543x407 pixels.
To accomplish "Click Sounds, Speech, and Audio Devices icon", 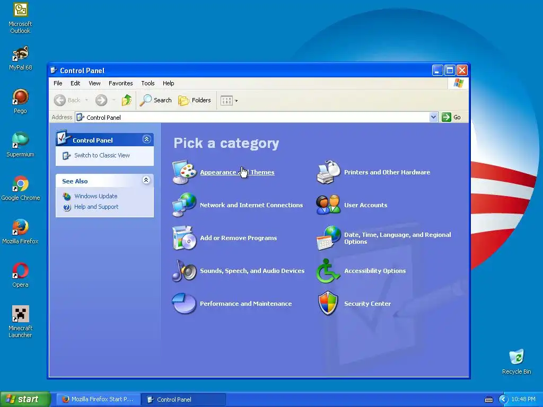I will (184, 271).
